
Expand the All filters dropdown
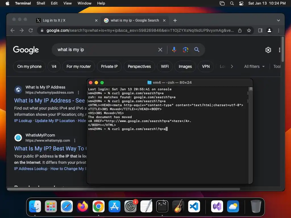(x=254, y=66)
